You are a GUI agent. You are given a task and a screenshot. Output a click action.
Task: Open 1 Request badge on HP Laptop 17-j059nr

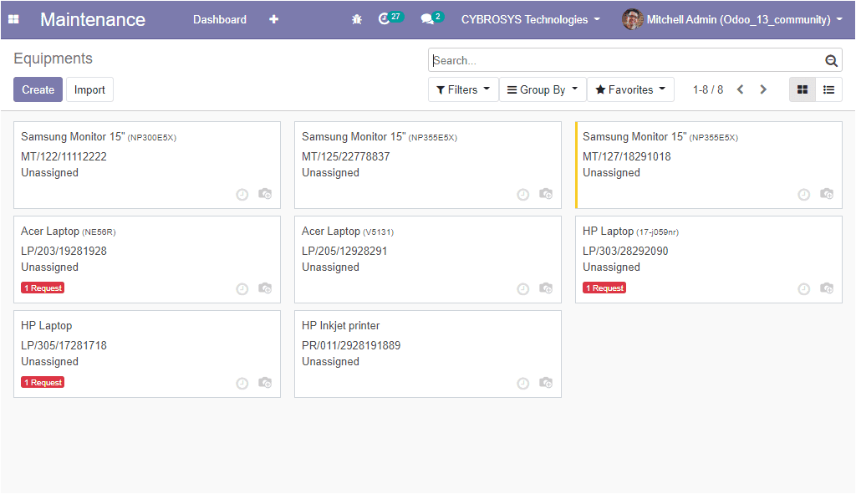click(604, 288)
